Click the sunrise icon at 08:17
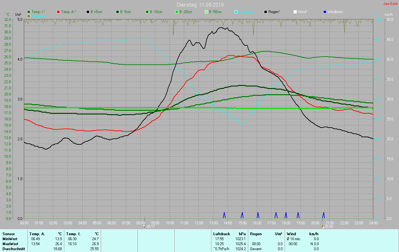 pyautogui.click(x=145, y=226)
